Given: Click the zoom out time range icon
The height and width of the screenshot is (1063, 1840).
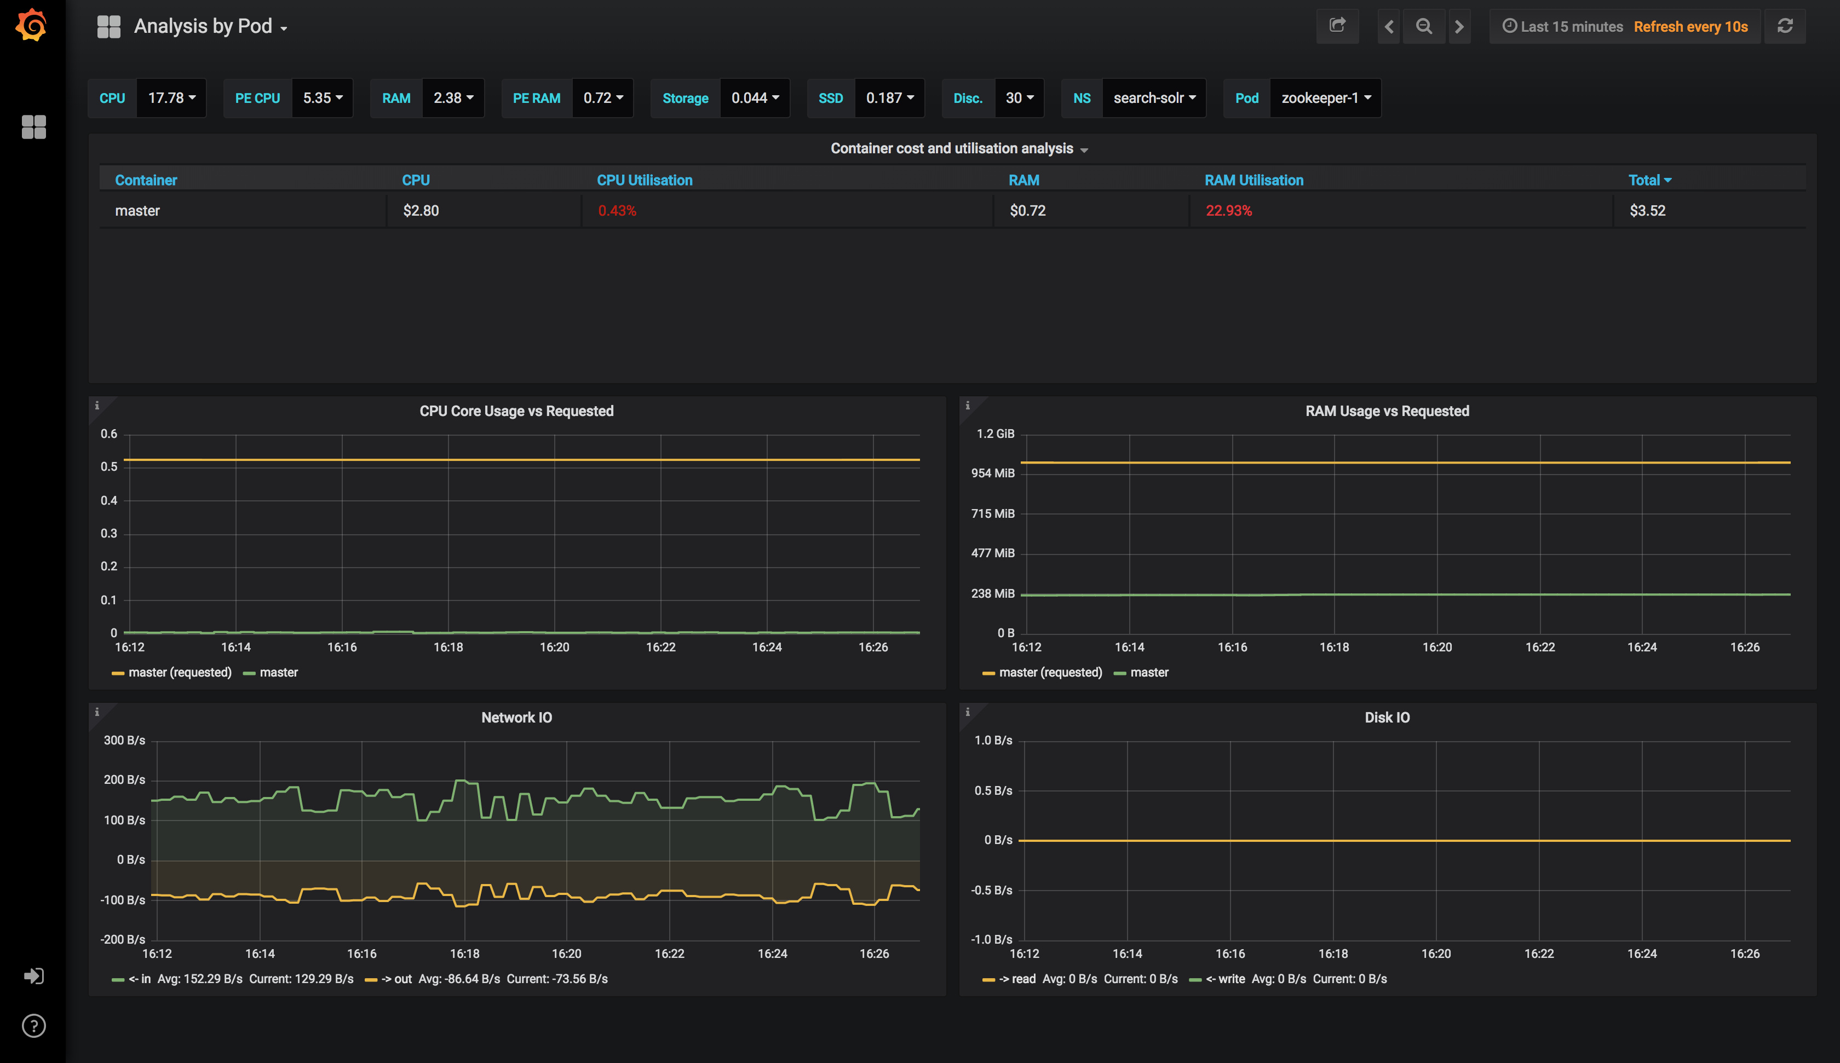Looking at the screenshot, I should point(1423,27).
